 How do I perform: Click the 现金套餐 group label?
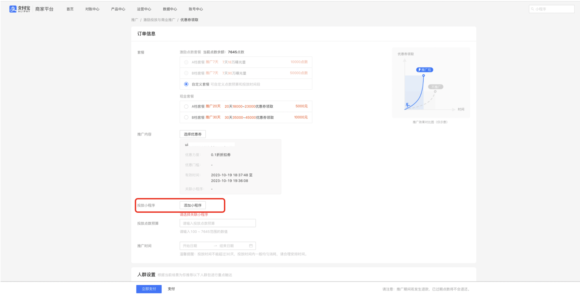point(187,96)
